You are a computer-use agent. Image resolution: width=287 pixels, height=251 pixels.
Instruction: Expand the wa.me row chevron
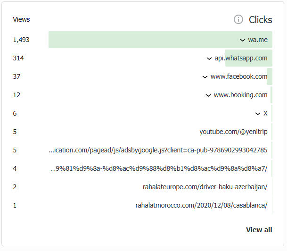click(243, 40)
